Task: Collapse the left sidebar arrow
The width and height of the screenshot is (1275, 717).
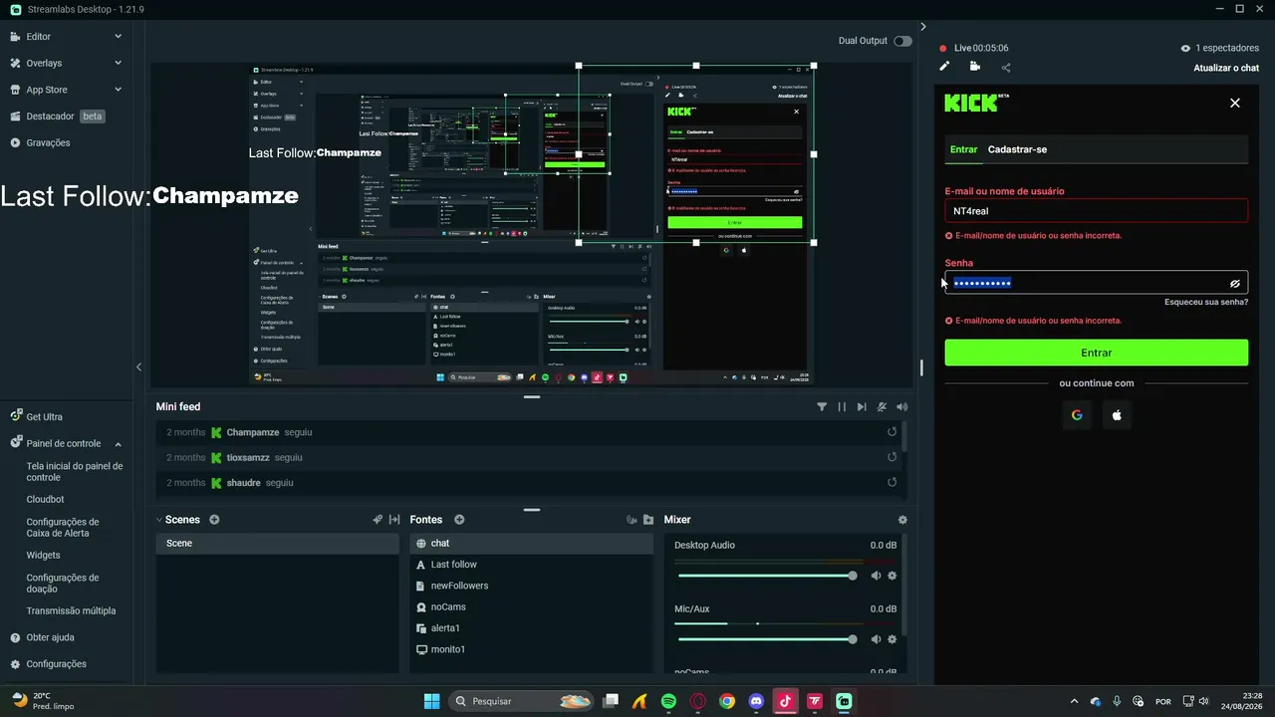Action: pos(138,366)
